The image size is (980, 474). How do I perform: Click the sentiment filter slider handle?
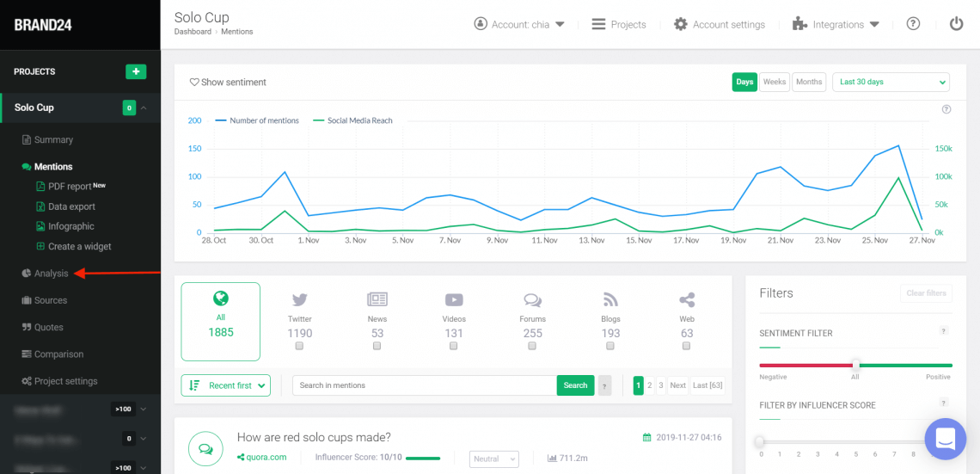tap(855, 366)
